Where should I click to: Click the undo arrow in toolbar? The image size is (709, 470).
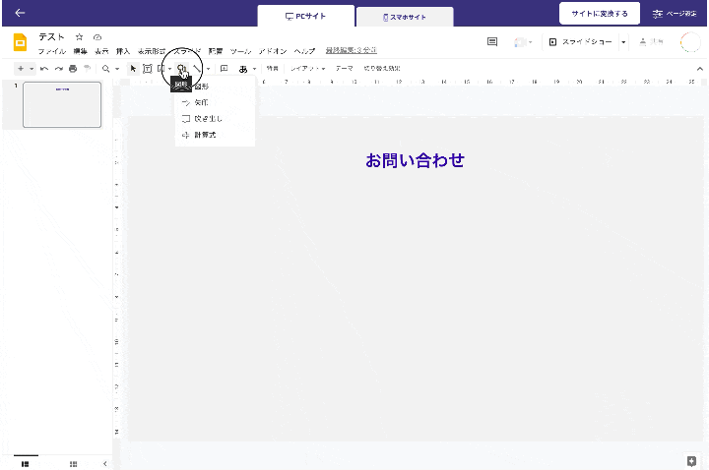44,69
